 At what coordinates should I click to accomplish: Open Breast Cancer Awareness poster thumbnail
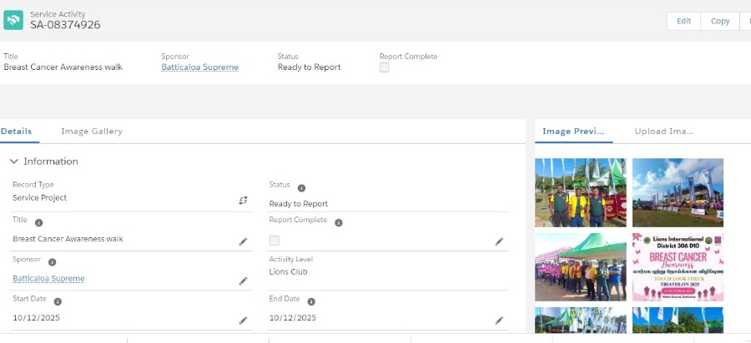point(678,266)
